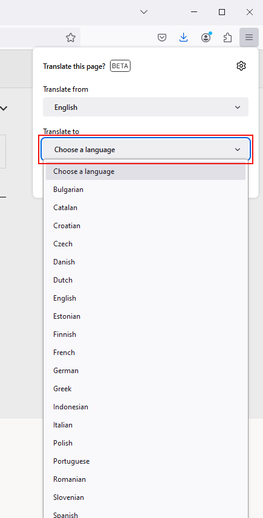Open the hamburger application menu
Screen dimensions: 263x518
pyautogui.click(x=249, y=37)
